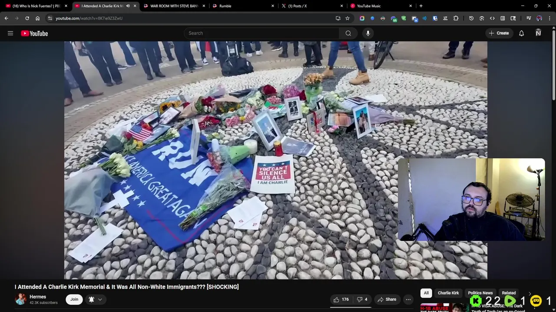This screenshot has height=312, width=556.
Task: Open the reading mode panel icon
Action: [x=503, y=18]
